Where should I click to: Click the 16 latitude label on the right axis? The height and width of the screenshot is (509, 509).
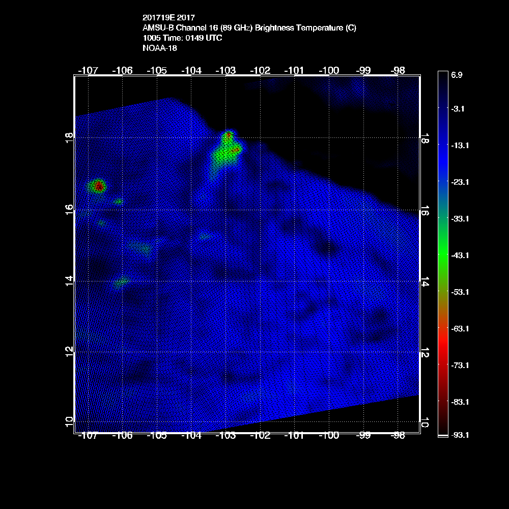coord(425,210)
